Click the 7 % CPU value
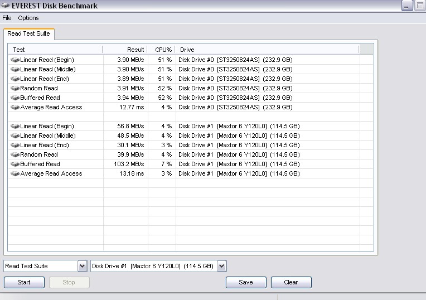This screenshot has height=300, width=426. coord(167,164)
